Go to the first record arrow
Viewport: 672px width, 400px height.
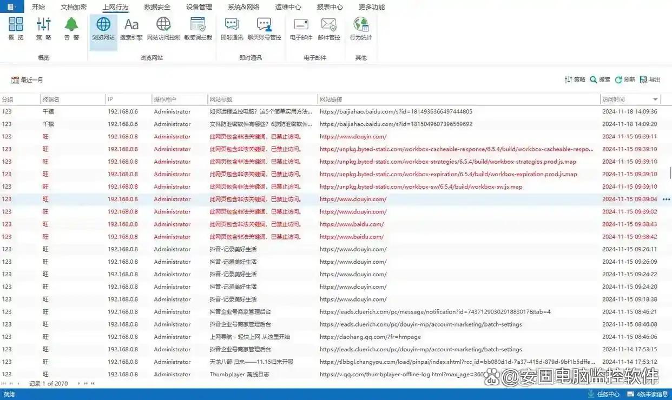click(4, 383)
